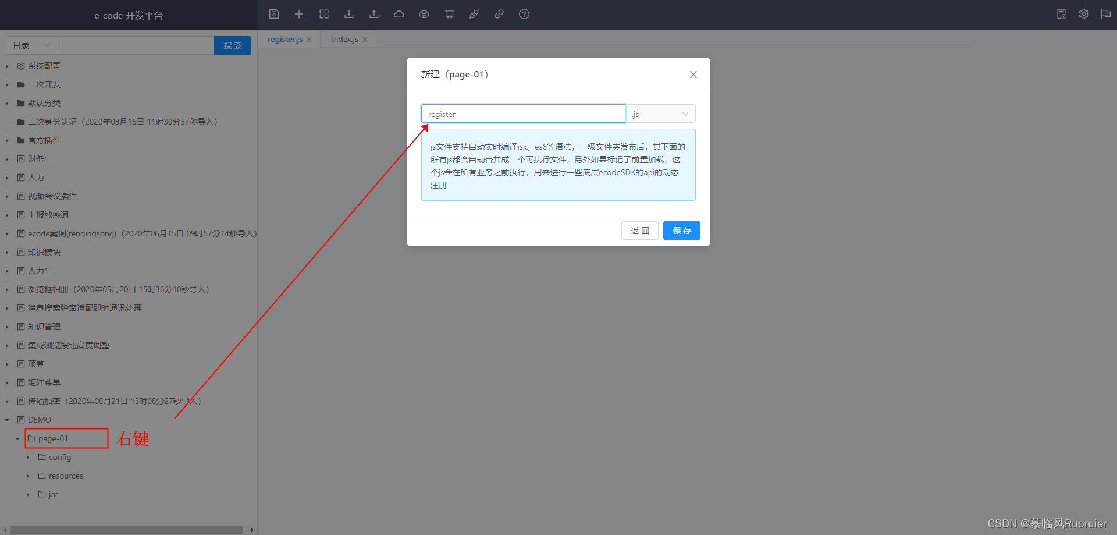This screenshot has width=1117, height=535.
Task: Expand the 默认分类 tree node
Action: (x=7, y=103)
